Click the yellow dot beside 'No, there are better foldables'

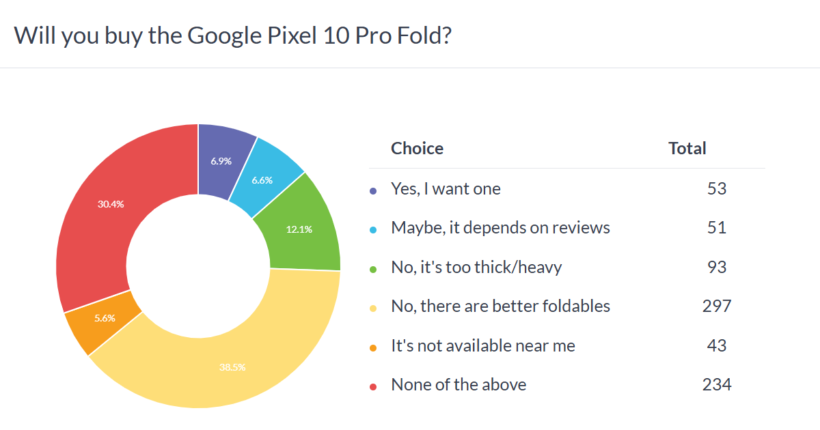(x=373, y=309)
